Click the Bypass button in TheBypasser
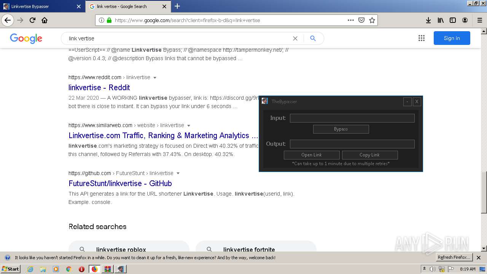The height and width of the screenshot is (274, 487). [341, 129]
